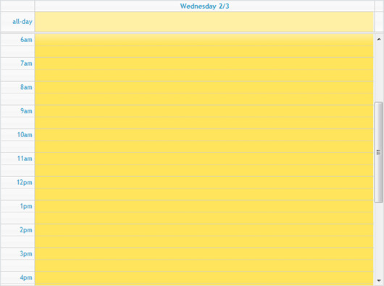Click the 6am label
This screenshot has height=286, width=384.
pos(26,39)
